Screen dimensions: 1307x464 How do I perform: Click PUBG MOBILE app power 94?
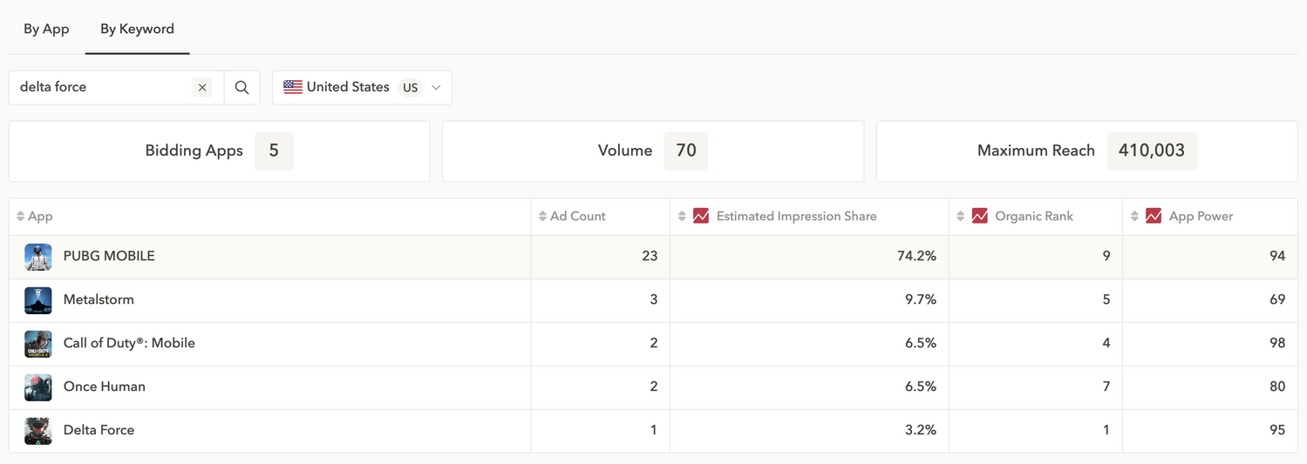coord(1277,256)
